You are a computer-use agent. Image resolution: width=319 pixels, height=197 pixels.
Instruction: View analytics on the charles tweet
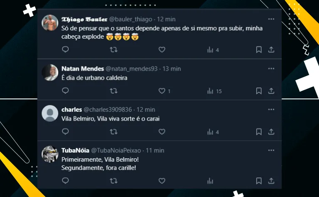(210, 132)
